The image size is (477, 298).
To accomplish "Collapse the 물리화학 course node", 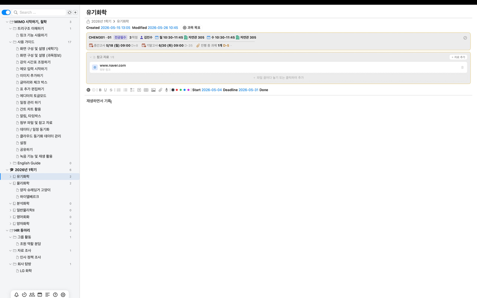I will tap(10, 183).
